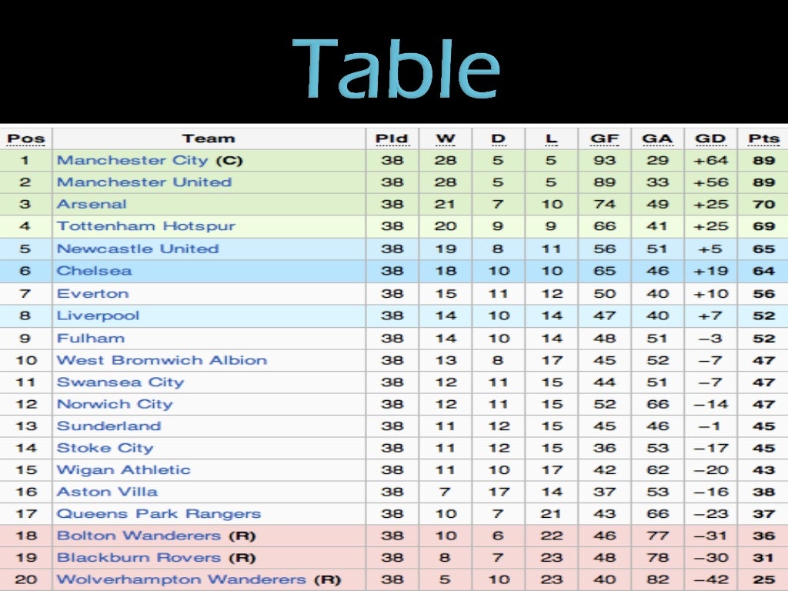
Task: Click Norwich City's −14 goal difference
Action: [x=710, y=404]
